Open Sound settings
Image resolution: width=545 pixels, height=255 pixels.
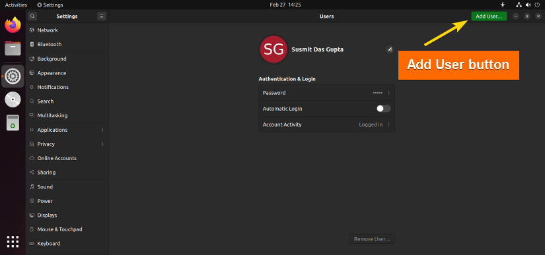coord(67,186)
